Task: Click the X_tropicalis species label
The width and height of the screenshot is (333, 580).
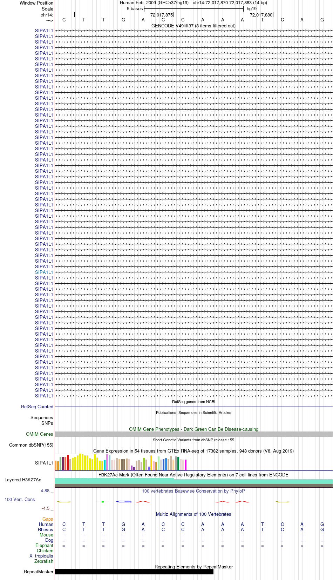Action: [41, 556]
